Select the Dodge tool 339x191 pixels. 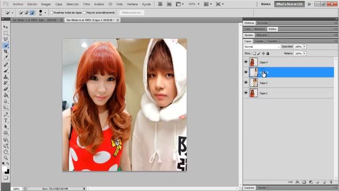[6, 107]
